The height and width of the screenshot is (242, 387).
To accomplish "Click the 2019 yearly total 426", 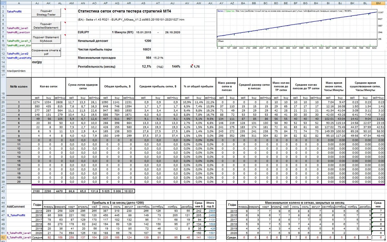I will [x=210, y=228].
